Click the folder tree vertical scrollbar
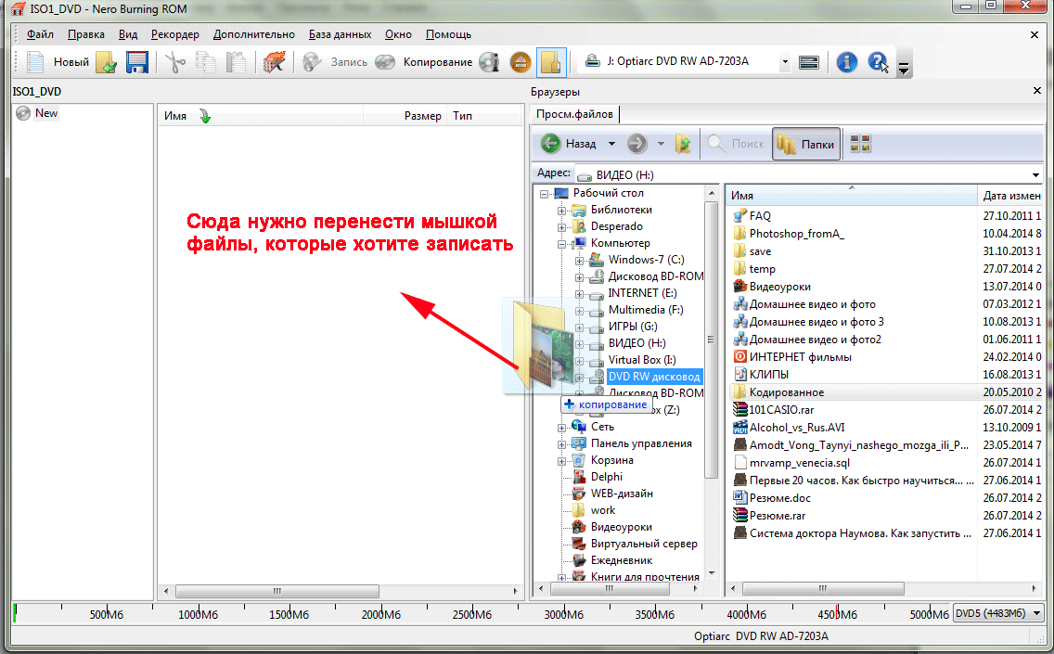 [x=712, y=340]
